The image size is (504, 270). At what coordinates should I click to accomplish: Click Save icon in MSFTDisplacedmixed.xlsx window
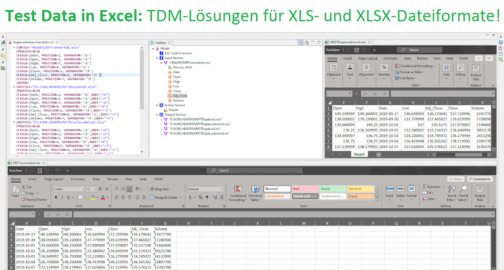356,50
